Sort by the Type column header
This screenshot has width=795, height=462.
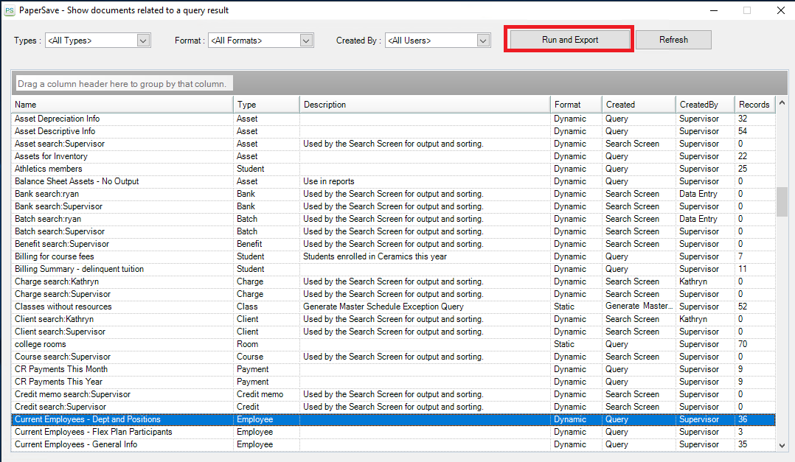click(x=266, y=105)
